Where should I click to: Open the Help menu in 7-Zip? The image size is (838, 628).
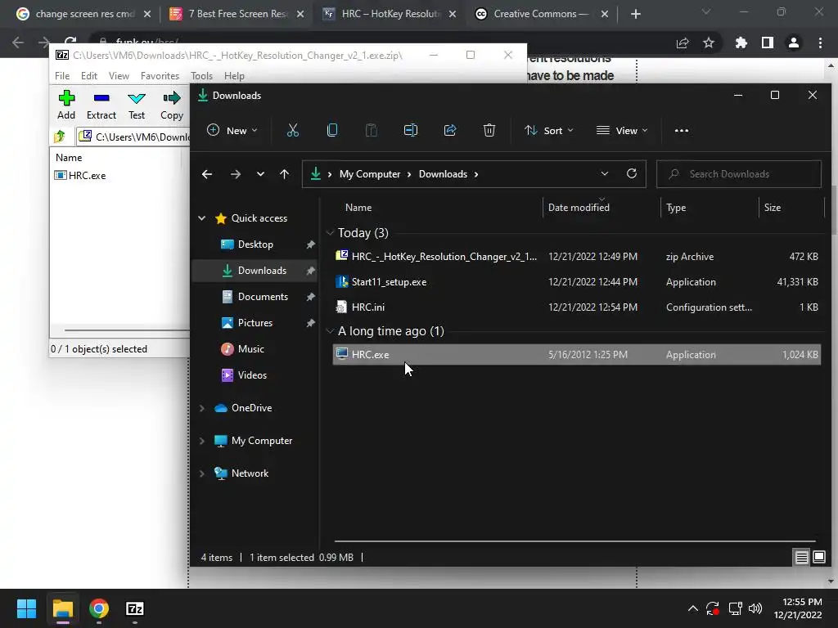(234, 76)
